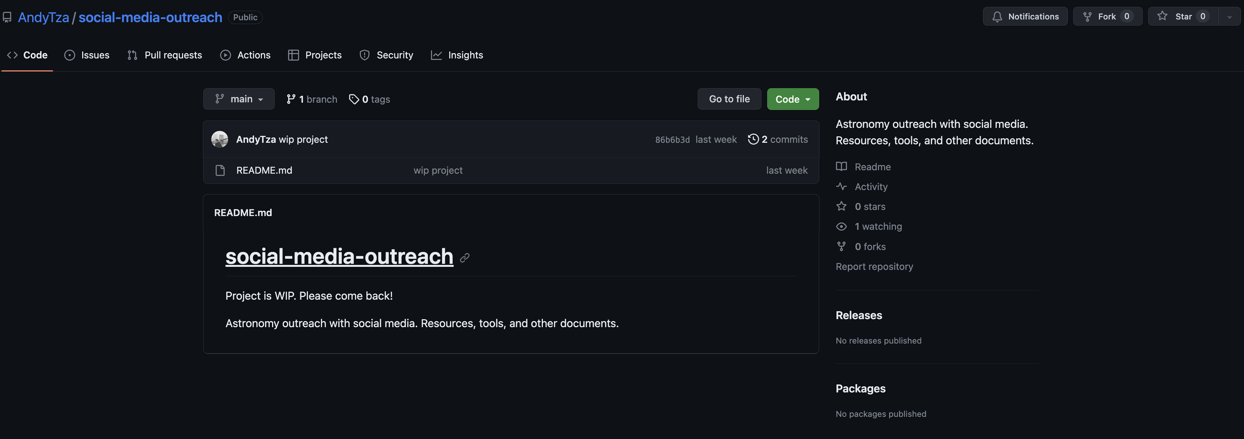Click the social-media-outreach README heading
1244x439 pixels.
coord(339,257)
